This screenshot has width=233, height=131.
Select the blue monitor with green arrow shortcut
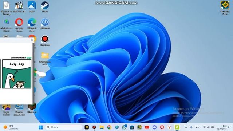(x=7, y=25)
